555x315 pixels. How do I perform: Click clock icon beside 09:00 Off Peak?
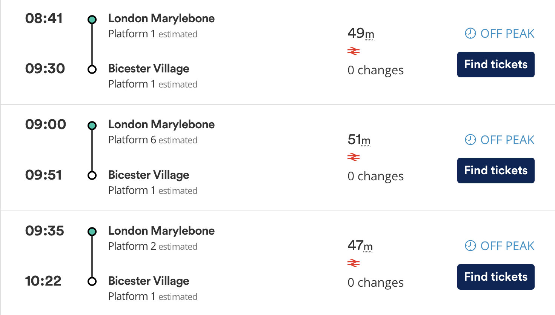pyautogui.click(x=470, y=140)
